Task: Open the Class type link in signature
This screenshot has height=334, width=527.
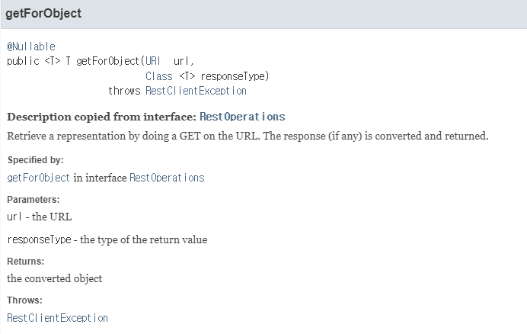Action: [x=159, y=76]
